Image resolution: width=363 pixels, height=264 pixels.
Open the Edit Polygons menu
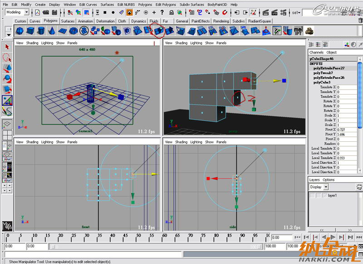coord(166,5)
